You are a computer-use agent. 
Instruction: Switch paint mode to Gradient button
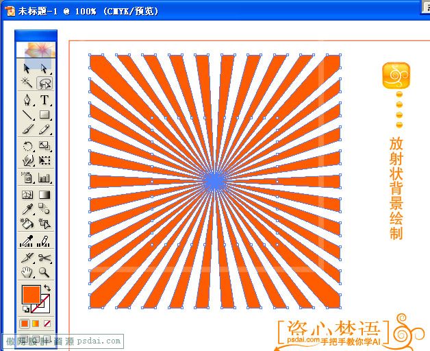tap(36, 323)
